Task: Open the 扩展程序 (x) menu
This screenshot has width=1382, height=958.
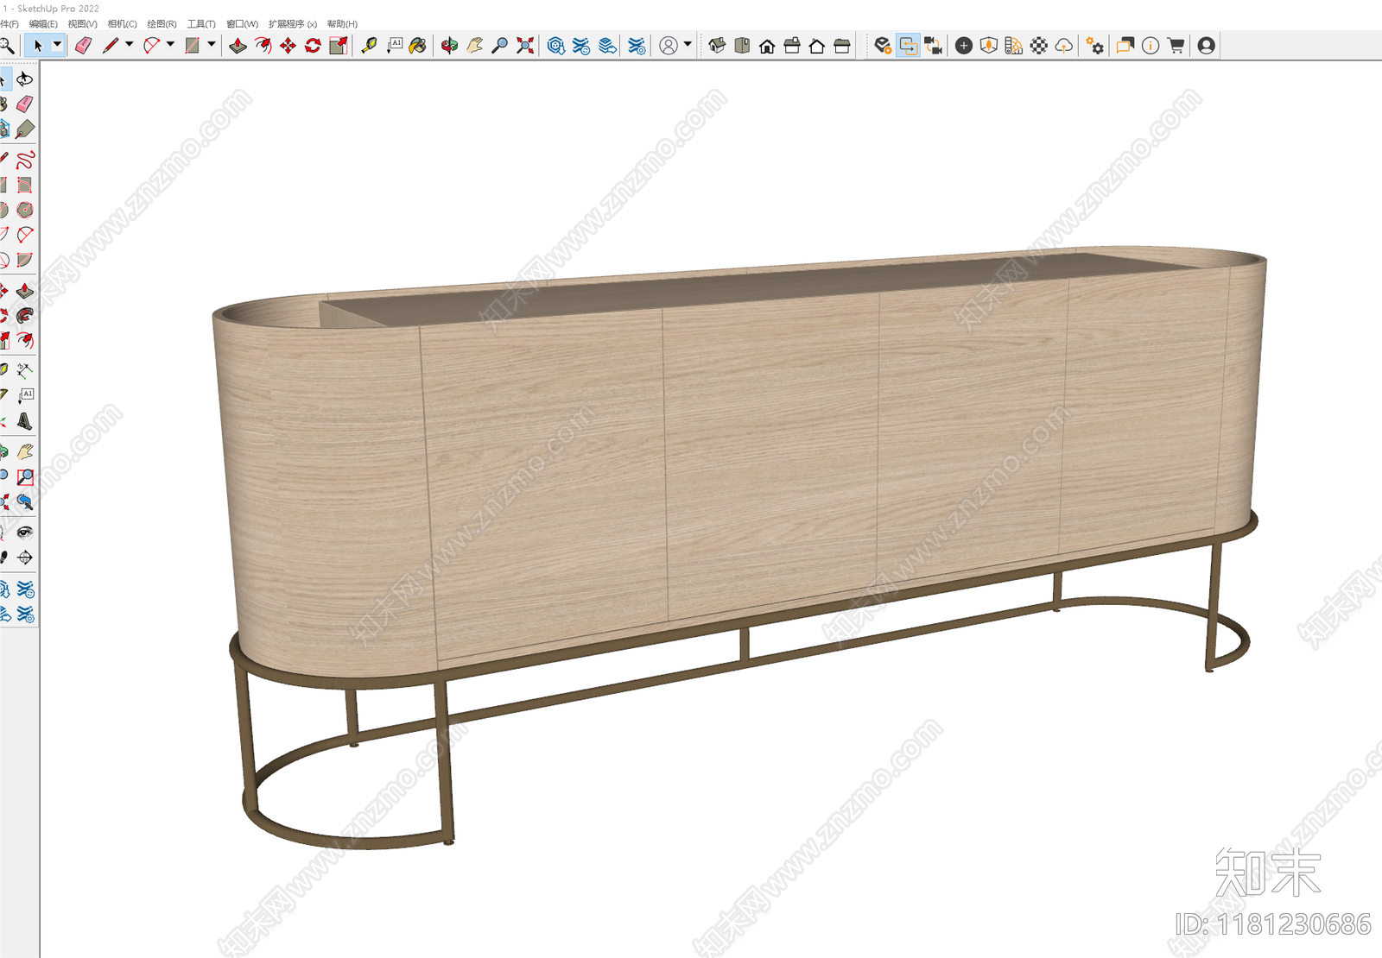Action: [293, 24]
